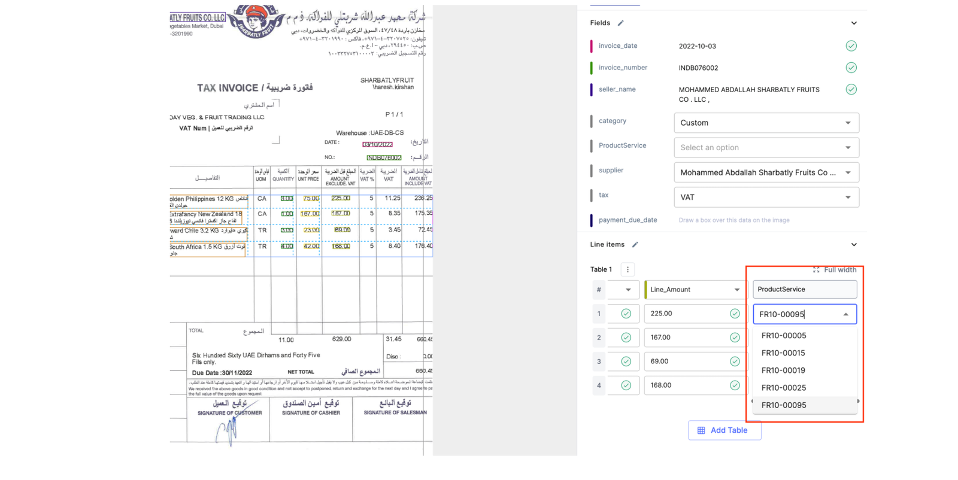The image size is (958, 480).
Task: Open the tax dropdown showing VAT
Action: (x=766, y=198)
